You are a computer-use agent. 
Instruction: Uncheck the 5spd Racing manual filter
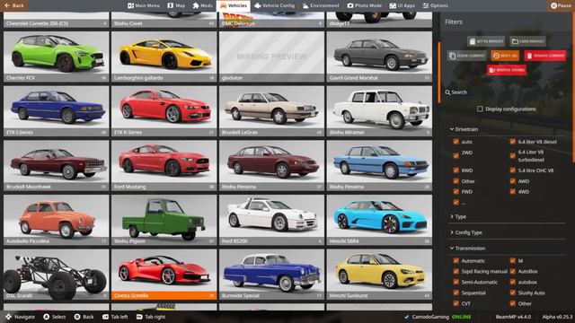coord(456,271)
